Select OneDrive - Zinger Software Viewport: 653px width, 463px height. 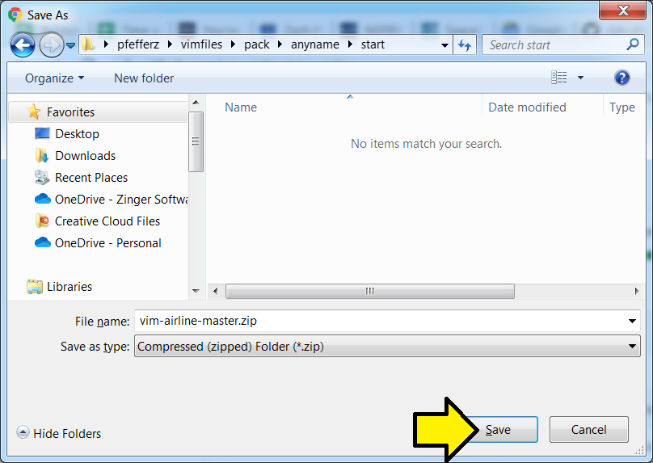point(121,200)
